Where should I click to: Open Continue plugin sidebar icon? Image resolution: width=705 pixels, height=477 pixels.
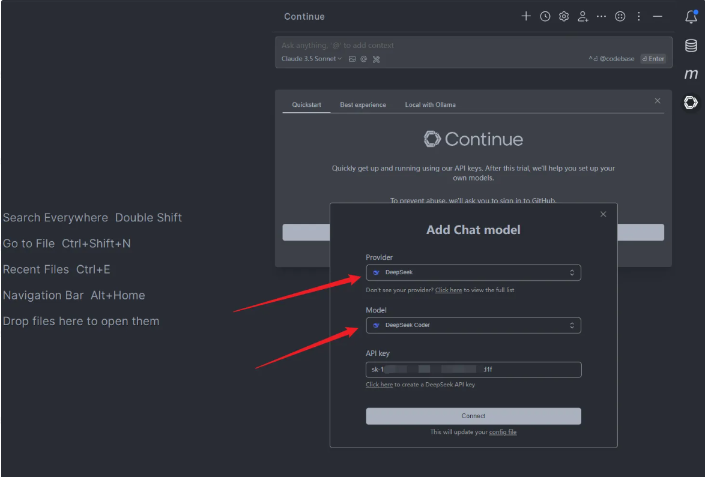[691, 103]
